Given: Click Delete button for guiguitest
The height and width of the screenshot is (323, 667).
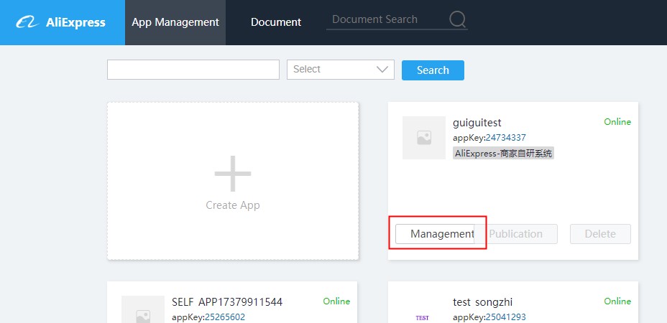Looking at the screenshot, I should coord(600,234).
